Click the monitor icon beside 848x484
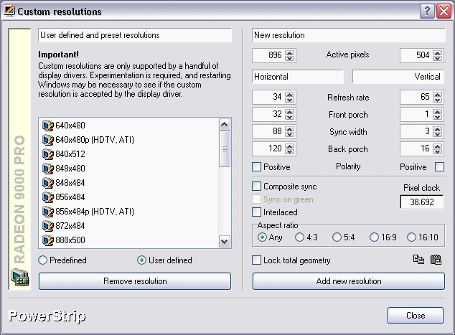 (48, 183)
